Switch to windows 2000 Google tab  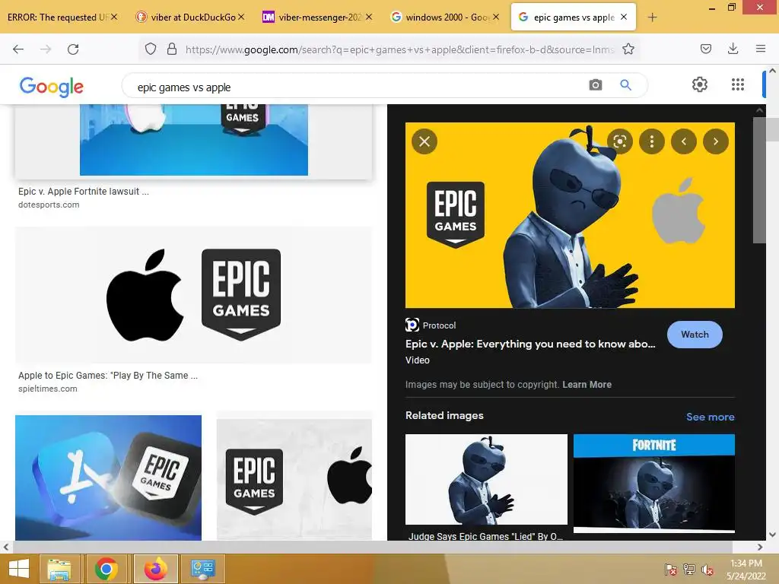coord(440,17)
